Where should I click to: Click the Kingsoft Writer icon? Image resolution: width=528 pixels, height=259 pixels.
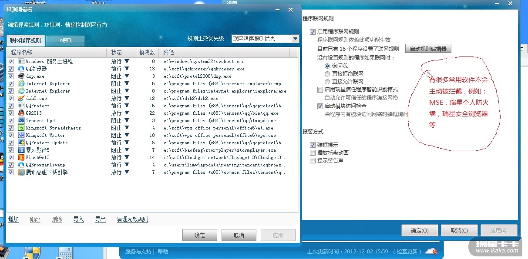click(21, 135)
